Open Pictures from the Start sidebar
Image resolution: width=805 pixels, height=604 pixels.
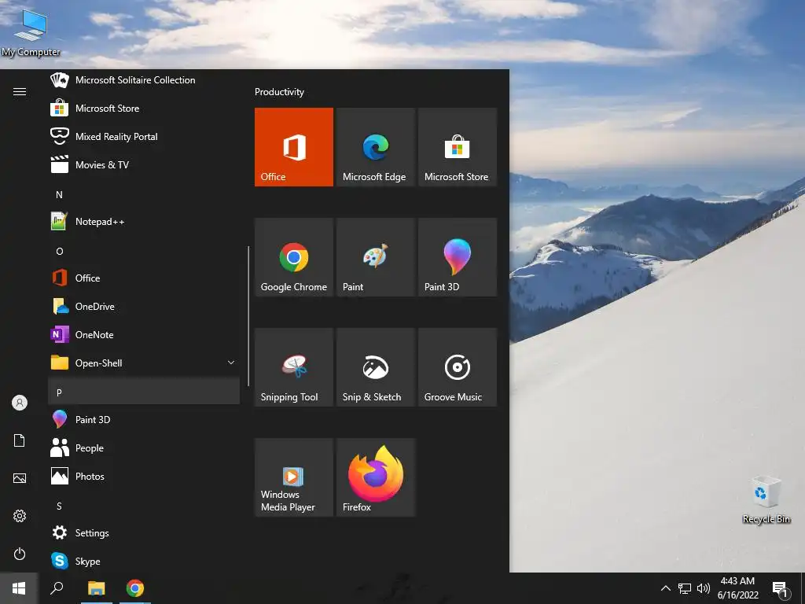(20, 478)
